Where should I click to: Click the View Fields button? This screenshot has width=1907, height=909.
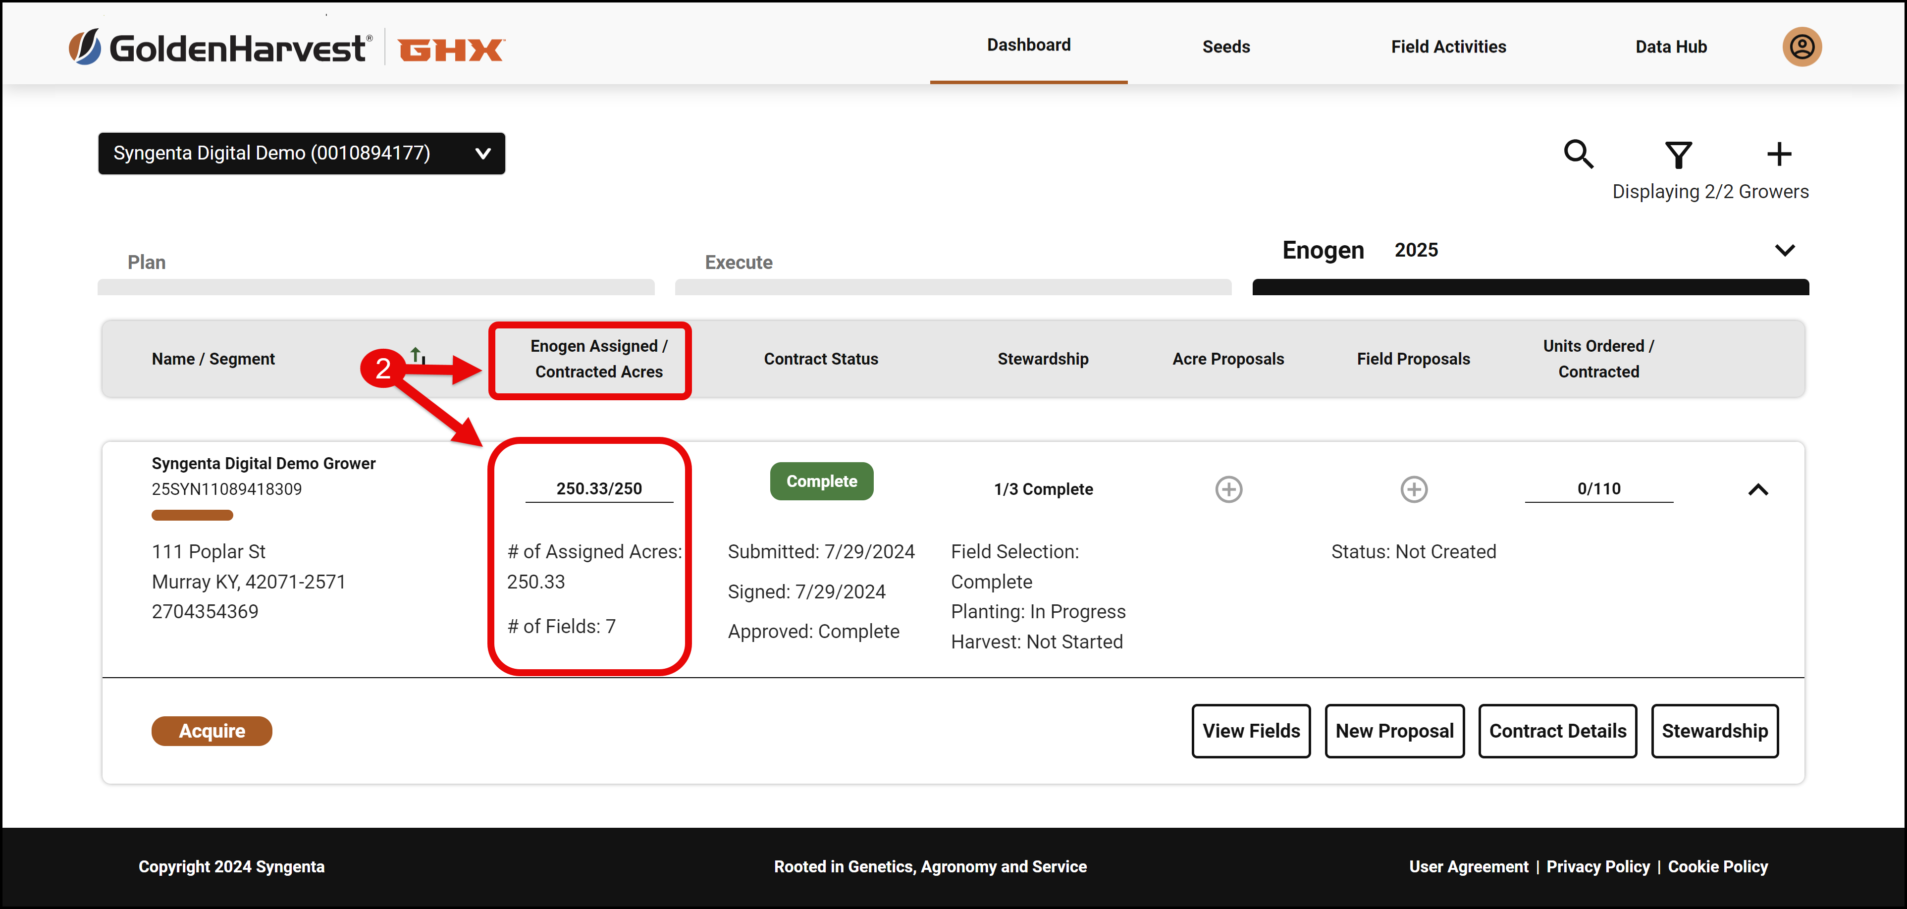pos(1250,731)
